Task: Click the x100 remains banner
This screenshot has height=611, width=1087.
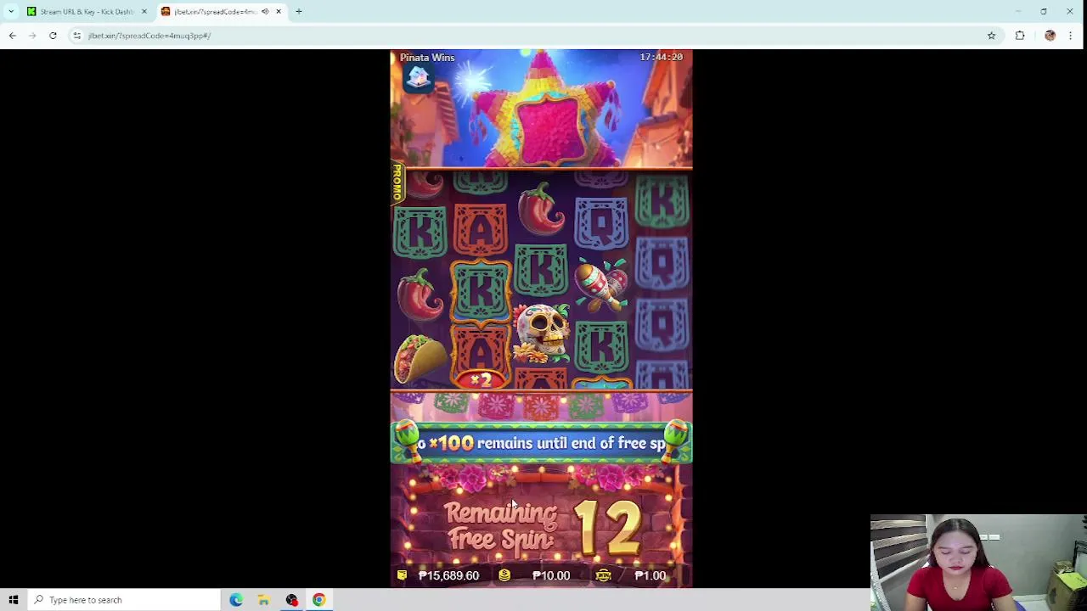Action: point(541,443)
